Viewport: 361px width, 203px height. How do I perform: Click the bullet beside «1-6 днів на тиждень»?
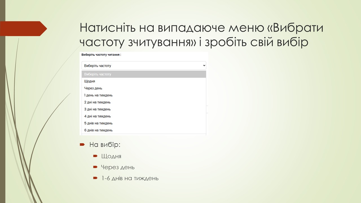point(95,178)
